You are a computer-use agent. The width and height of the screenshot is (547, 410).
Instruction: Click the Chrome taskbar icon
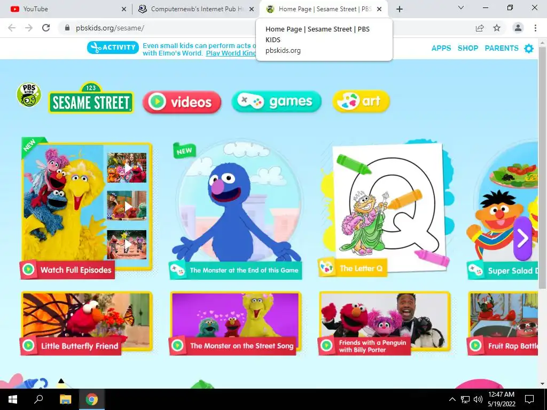[92, 399]
